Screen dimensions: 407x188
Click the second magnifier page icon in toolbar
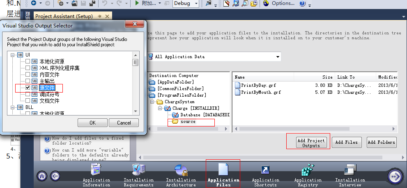tap(245, 3)
